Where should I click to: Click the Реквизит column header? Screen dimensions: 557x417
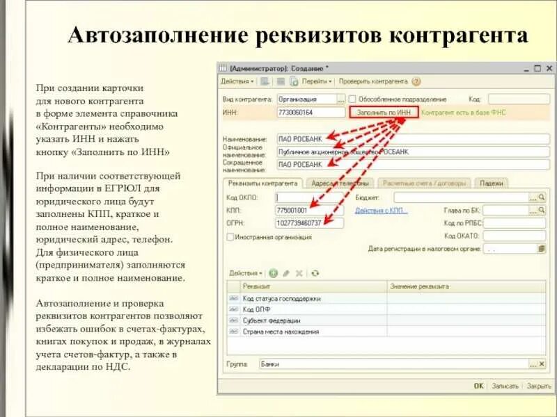314,286
